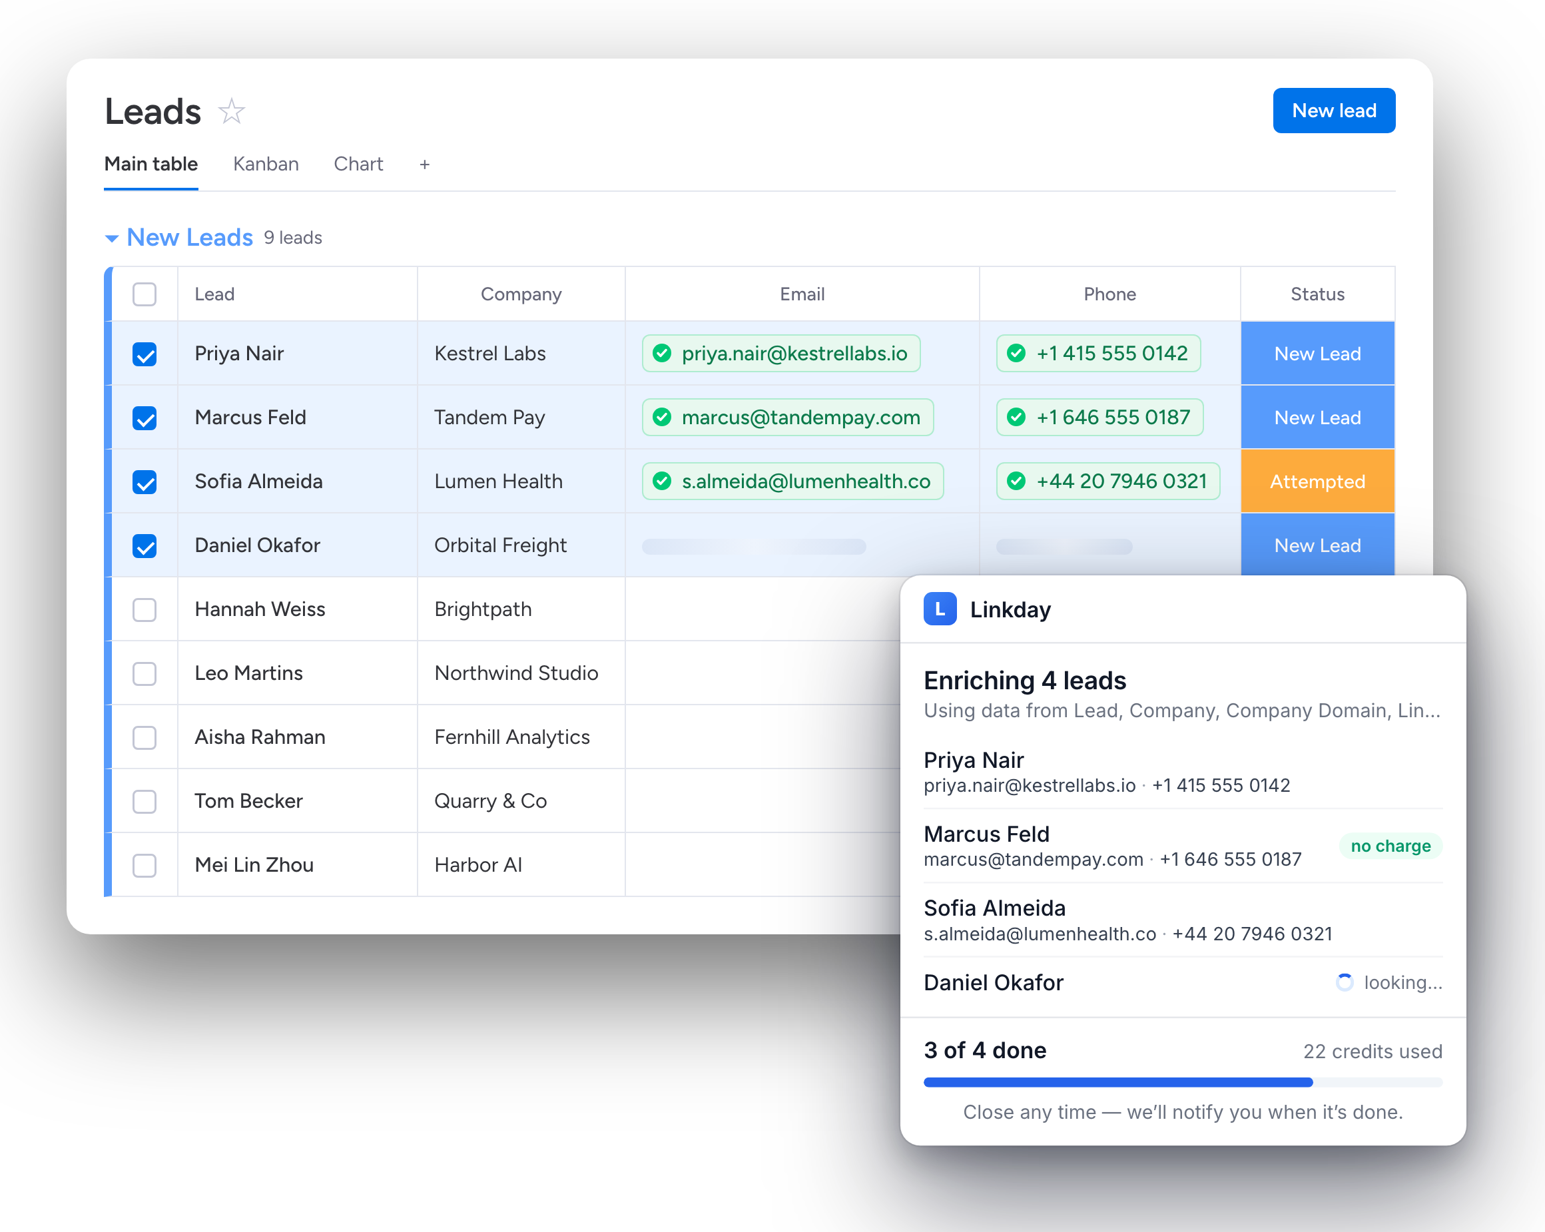Open Priya Nair's New Lead status cell
The image size is (1545, 1232).
click(x=1317, y=354)
